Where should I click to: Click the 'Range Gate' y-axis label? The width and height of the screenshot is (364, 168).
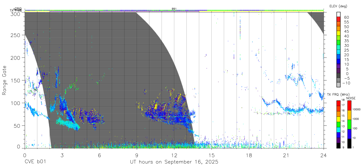(x=4, y=80)
